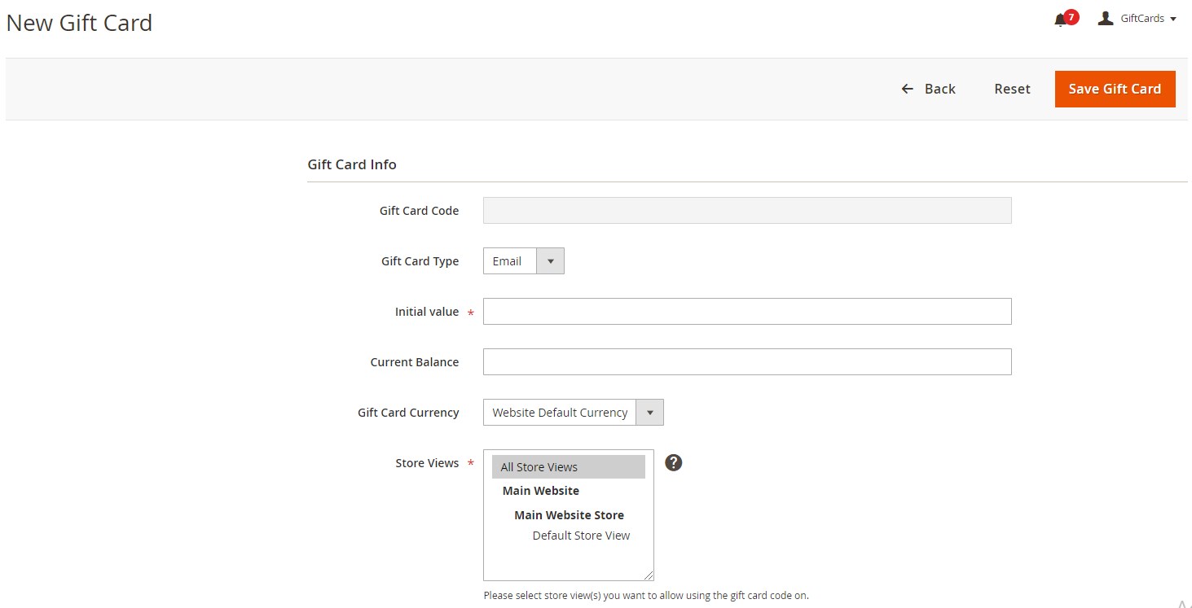Click the Initial value field label
The image size is (1192, 608).
427,312
